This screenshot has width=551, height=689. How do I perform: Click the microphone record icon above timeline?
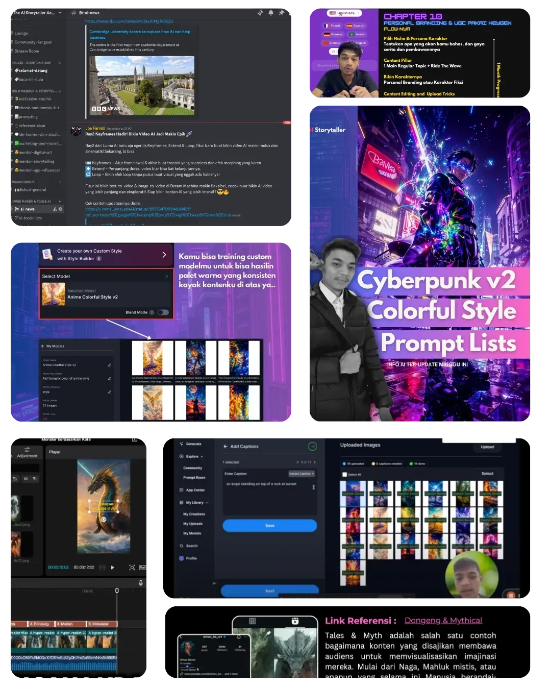click(141, 583)
